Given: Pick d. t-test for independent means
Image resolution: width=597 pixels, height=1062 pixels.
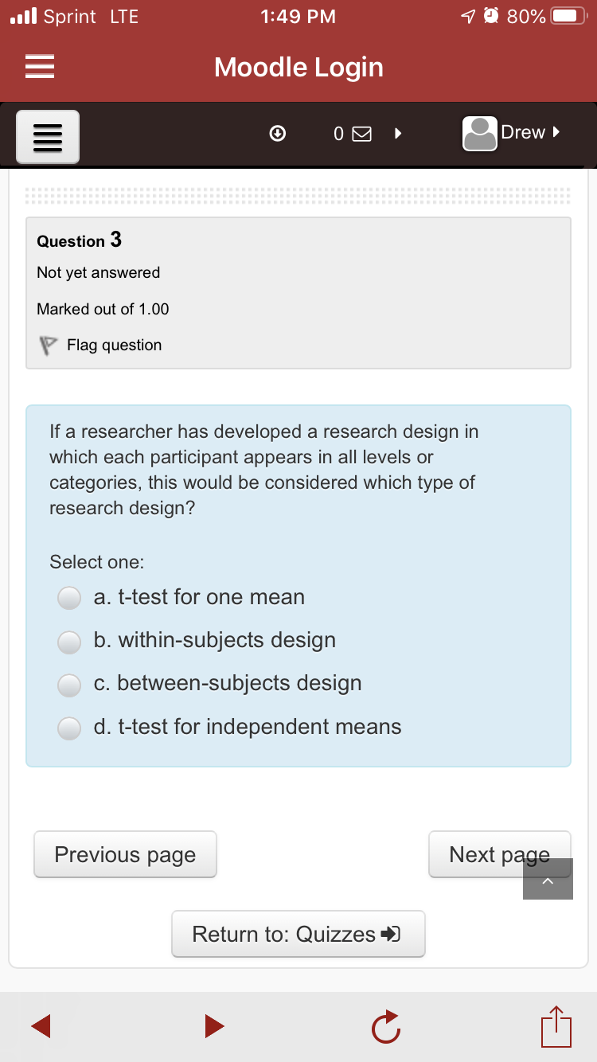Looking at the screenshot, I should 70,727.
